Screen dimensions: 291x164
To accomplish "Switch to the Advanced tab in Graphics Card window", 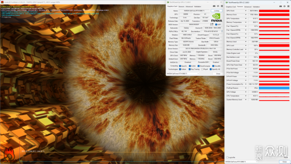I will point(189,6).
